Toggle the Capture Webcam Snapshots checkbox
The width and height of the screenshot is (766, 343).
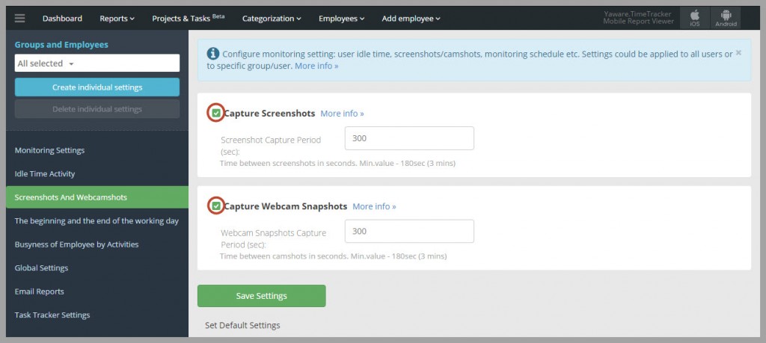pyautogui.click(x=216, y=206)
